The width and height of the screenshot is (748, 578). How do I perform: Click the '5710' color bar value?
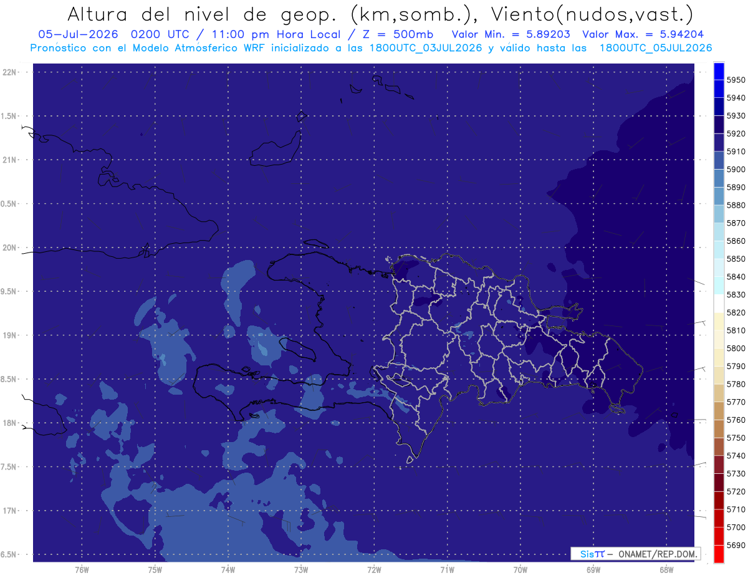736,509
